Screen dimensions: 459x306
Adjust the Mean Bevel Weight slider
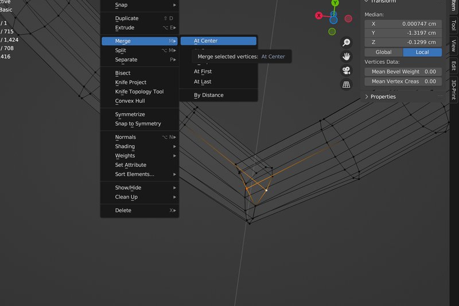tap(403, 72)
